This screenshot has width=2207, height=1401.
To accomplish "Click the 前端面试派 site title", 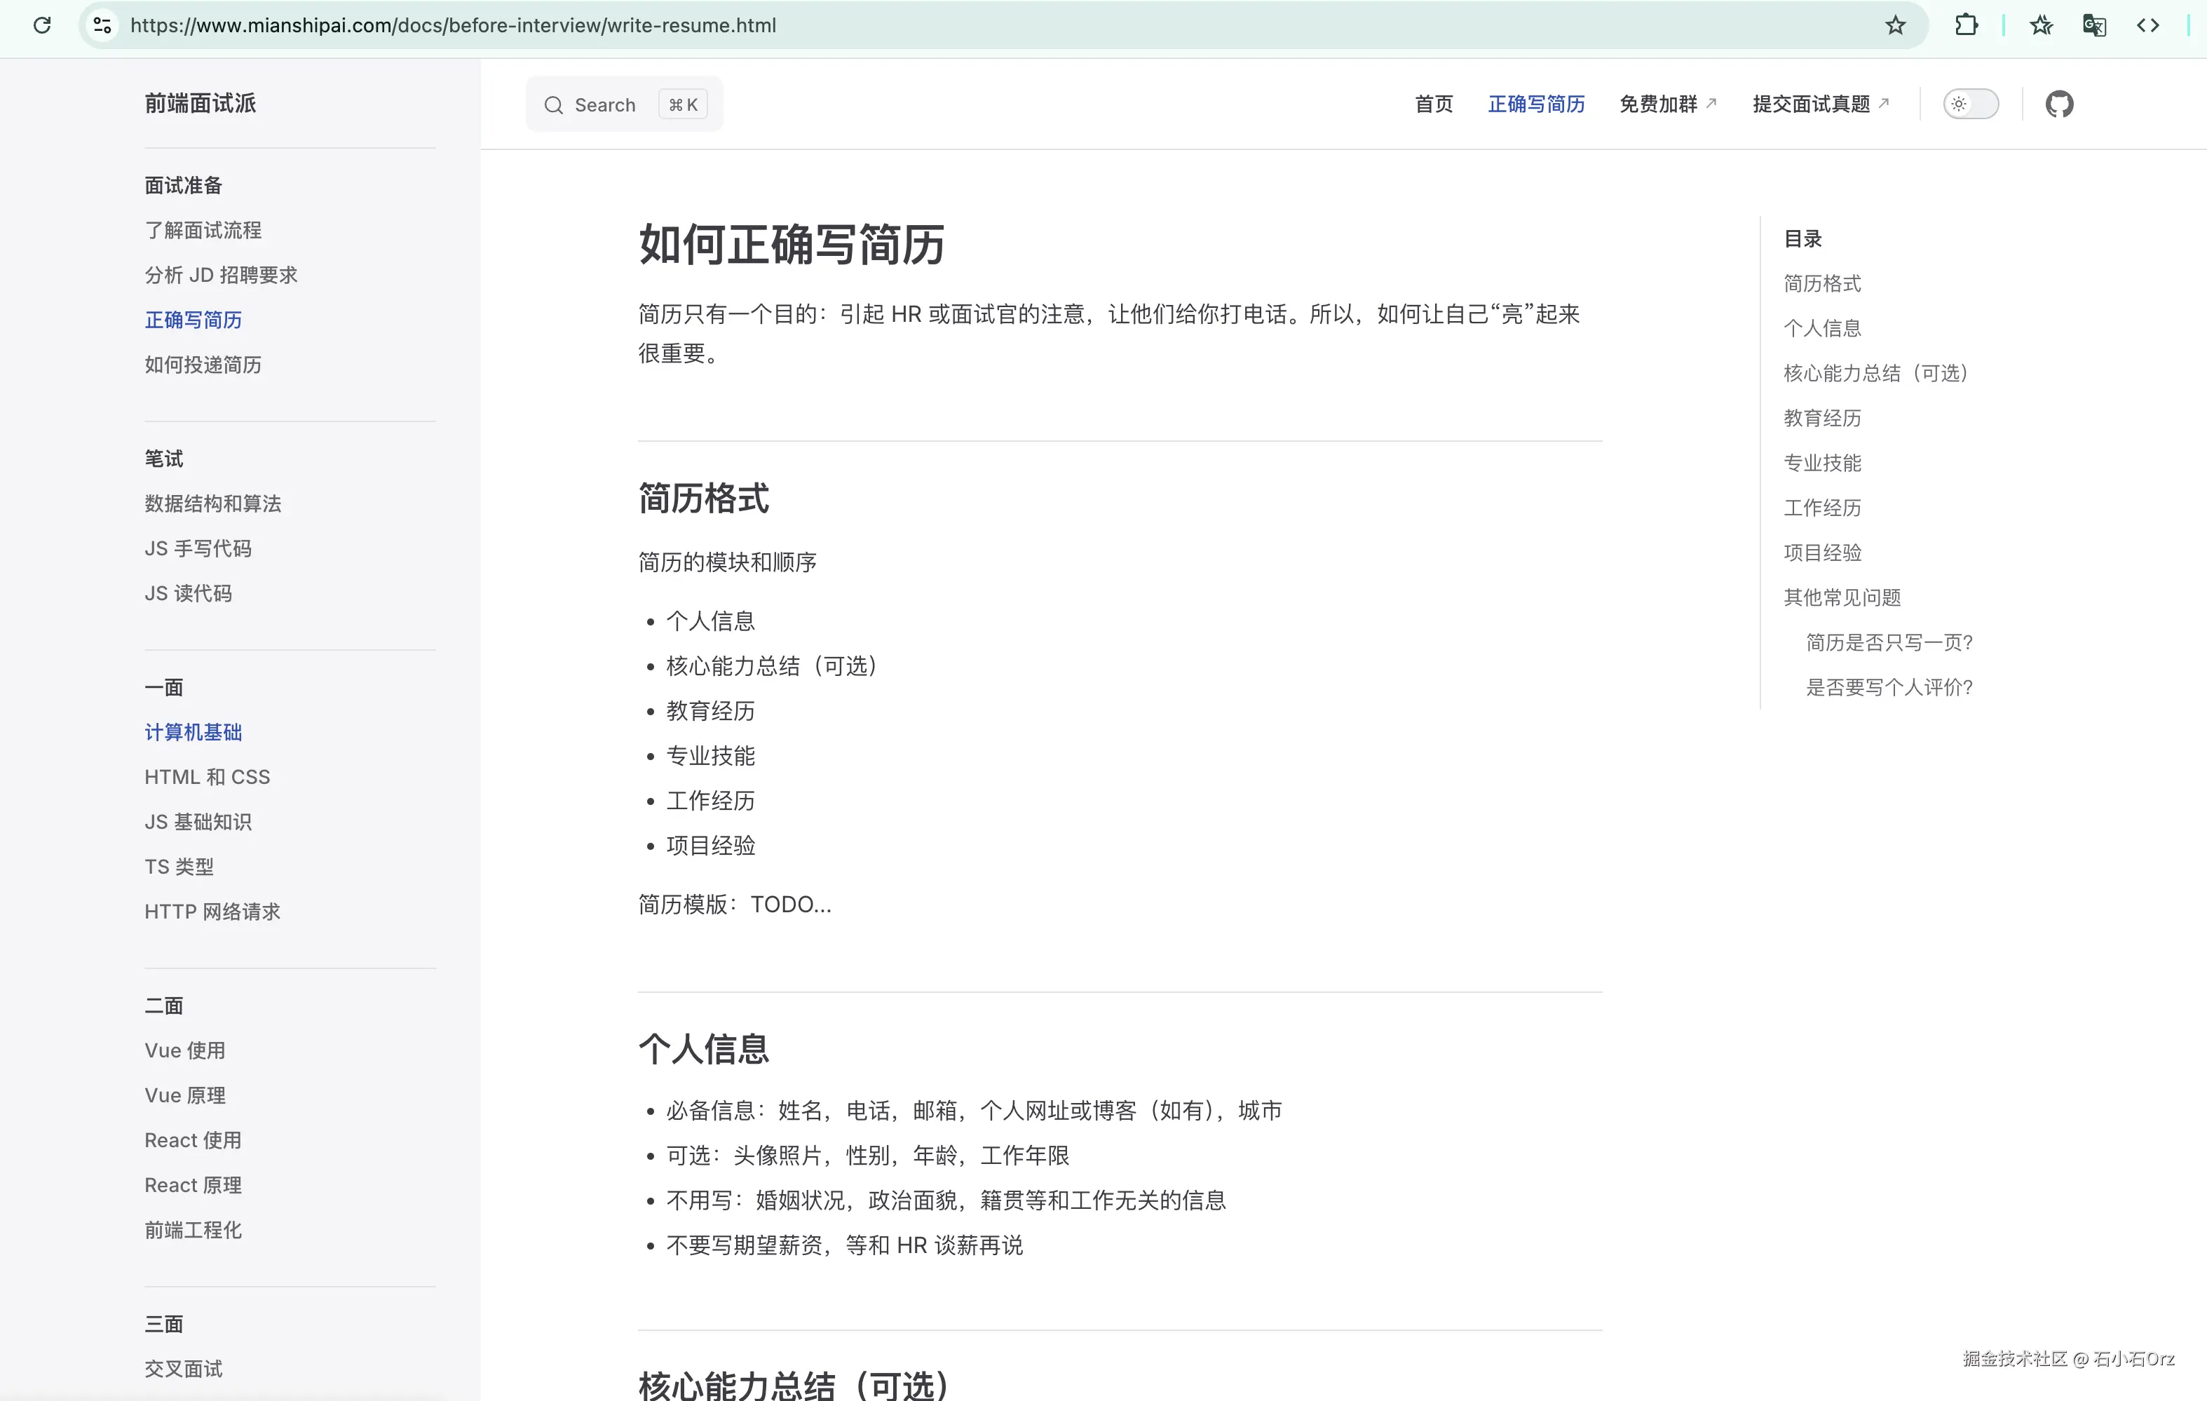I will click(x=200, y=102).
